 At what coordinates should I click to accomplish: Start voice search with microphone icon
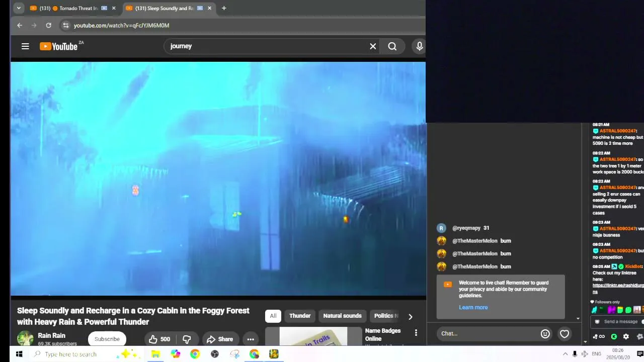pyautogui.click(x=420, y=46)
